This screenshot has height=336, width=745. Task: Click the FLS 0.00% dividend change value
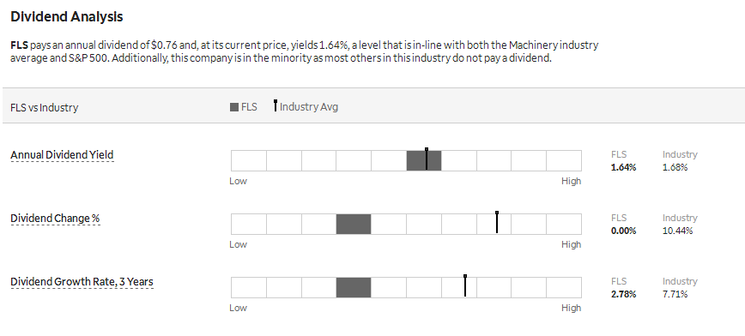pos(623,231)
